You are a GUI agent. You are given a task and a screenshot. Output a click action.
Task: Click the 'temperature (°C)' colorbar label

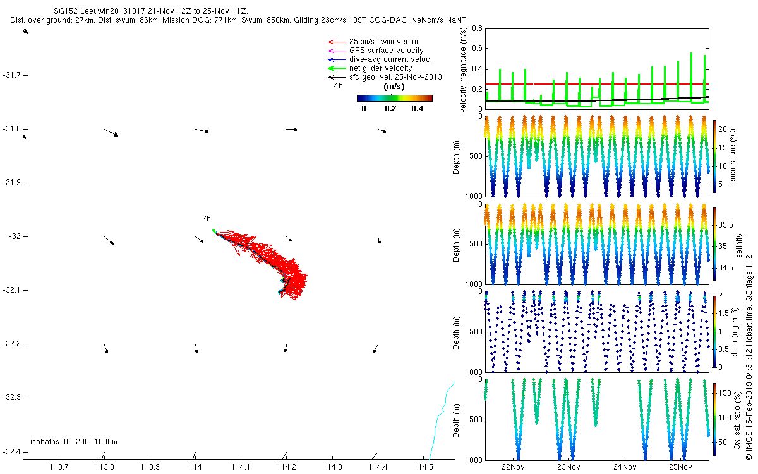[x=733, y=157]
